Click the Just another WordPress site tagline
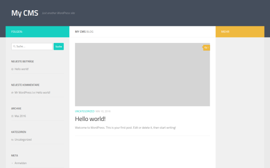Screen dimensions: 270x168 point(58,13)
